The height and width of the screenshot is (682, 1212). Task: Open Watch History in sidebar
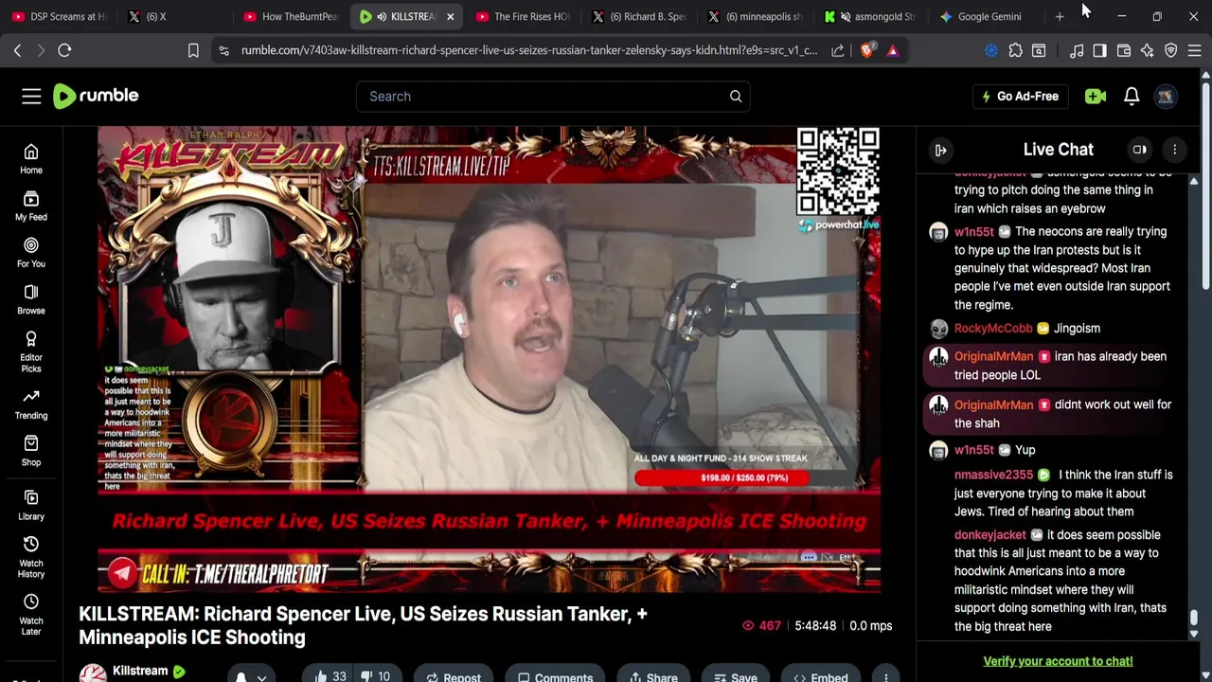coord(31,557)
